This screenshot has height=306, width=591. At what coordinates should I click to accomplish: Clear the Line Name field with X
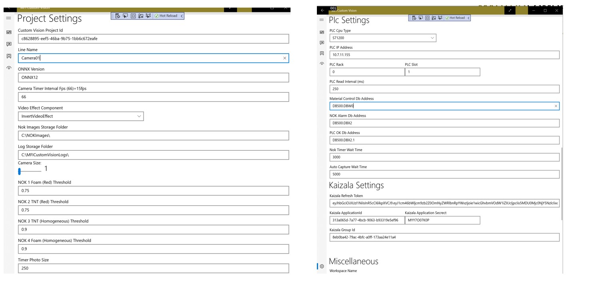point(285,58)
